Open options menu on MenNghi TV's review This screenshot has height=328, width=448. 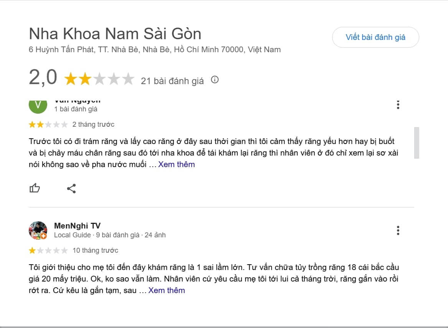[x=398, y=231]
